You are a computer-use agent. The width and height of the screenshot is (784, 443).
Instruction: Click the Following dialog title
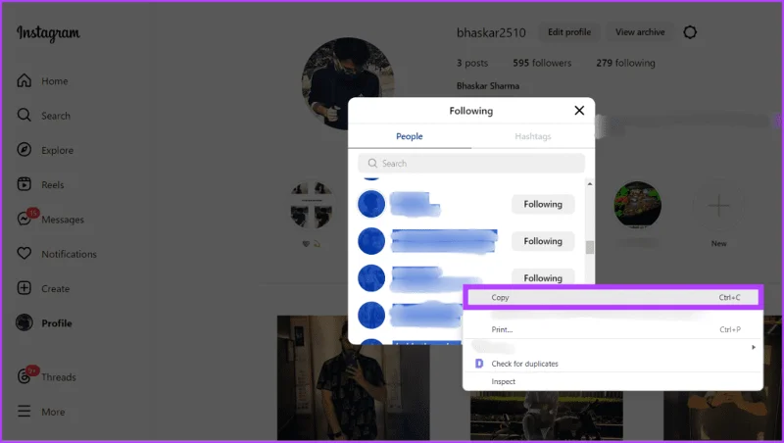pyautogui.click(x=471, y=111)
